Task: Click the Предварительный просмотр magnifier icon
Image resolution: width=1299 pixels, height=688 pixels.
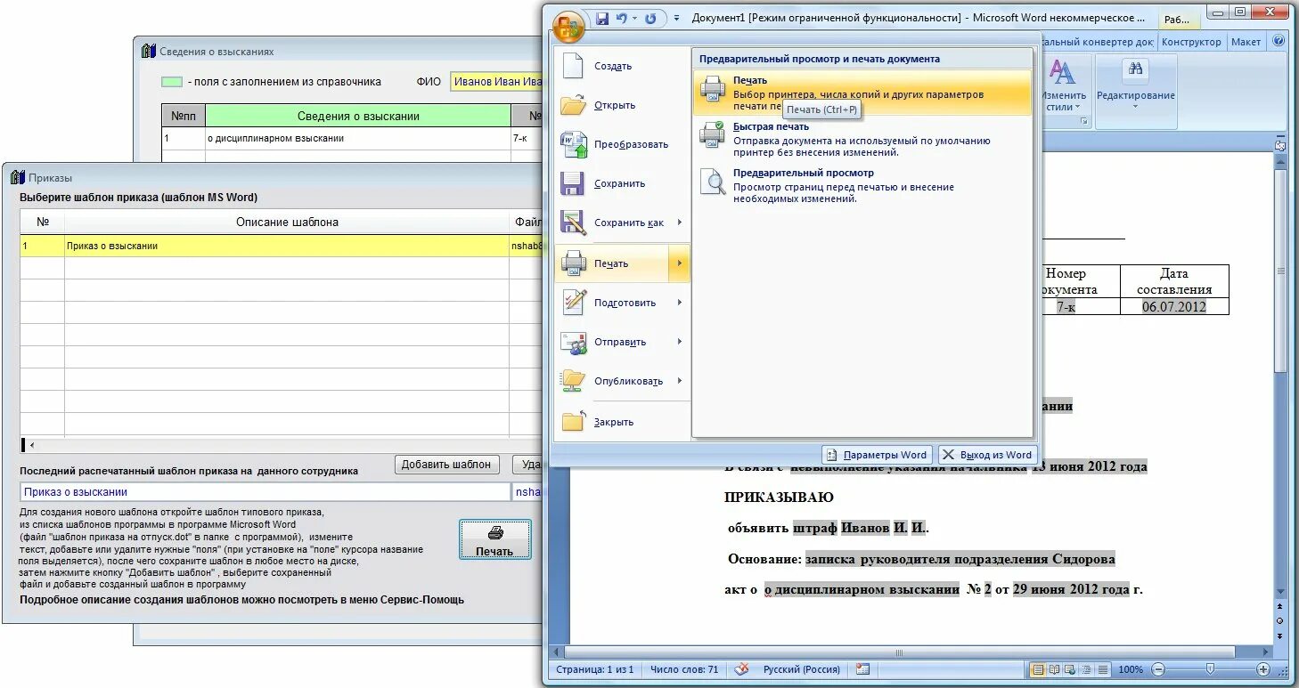Action: pos(713,182)
